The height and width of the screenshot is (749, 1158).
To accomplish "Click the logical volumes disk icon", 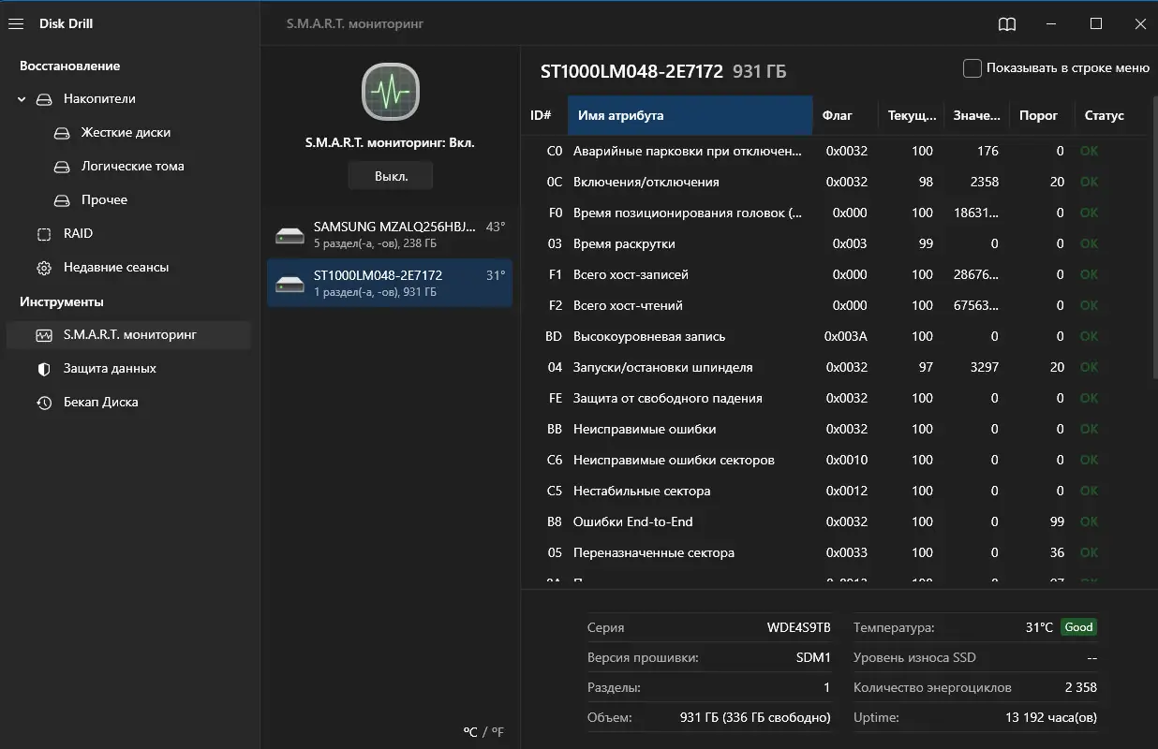I will [x=62, y=167].
